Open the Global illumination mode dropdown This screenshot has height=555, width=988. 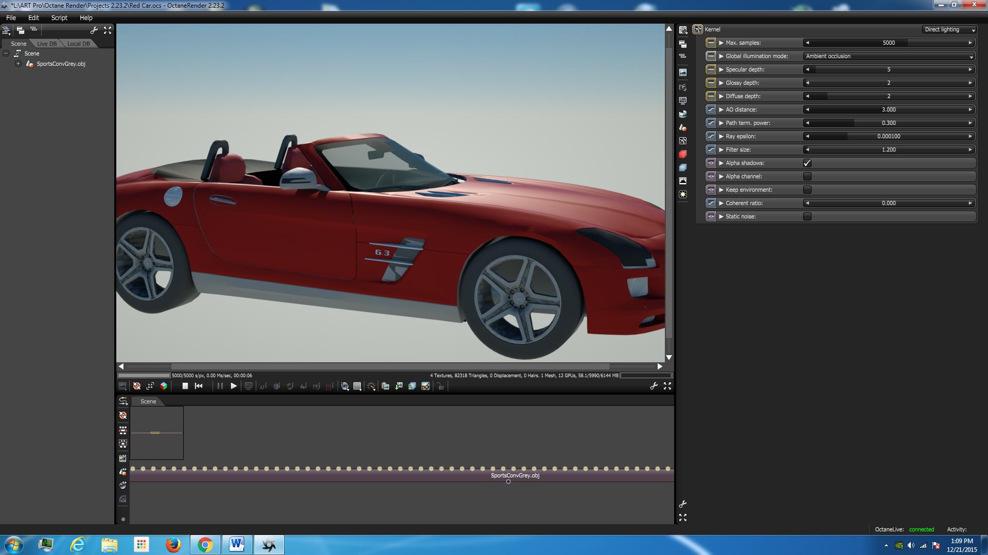[889, 56]
